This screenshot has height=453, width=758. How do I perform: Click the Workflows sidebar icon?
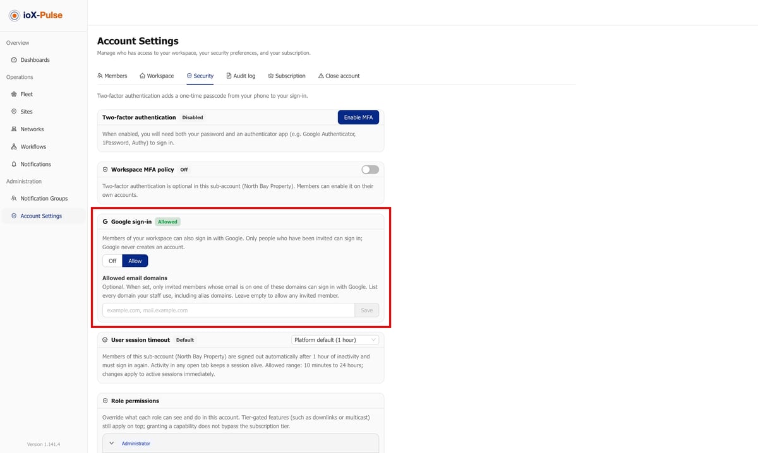tap(14, 146)
